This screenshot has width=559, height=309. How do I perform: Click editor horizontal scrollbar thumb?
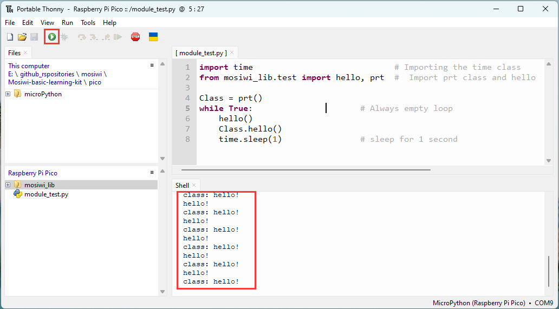306,170
